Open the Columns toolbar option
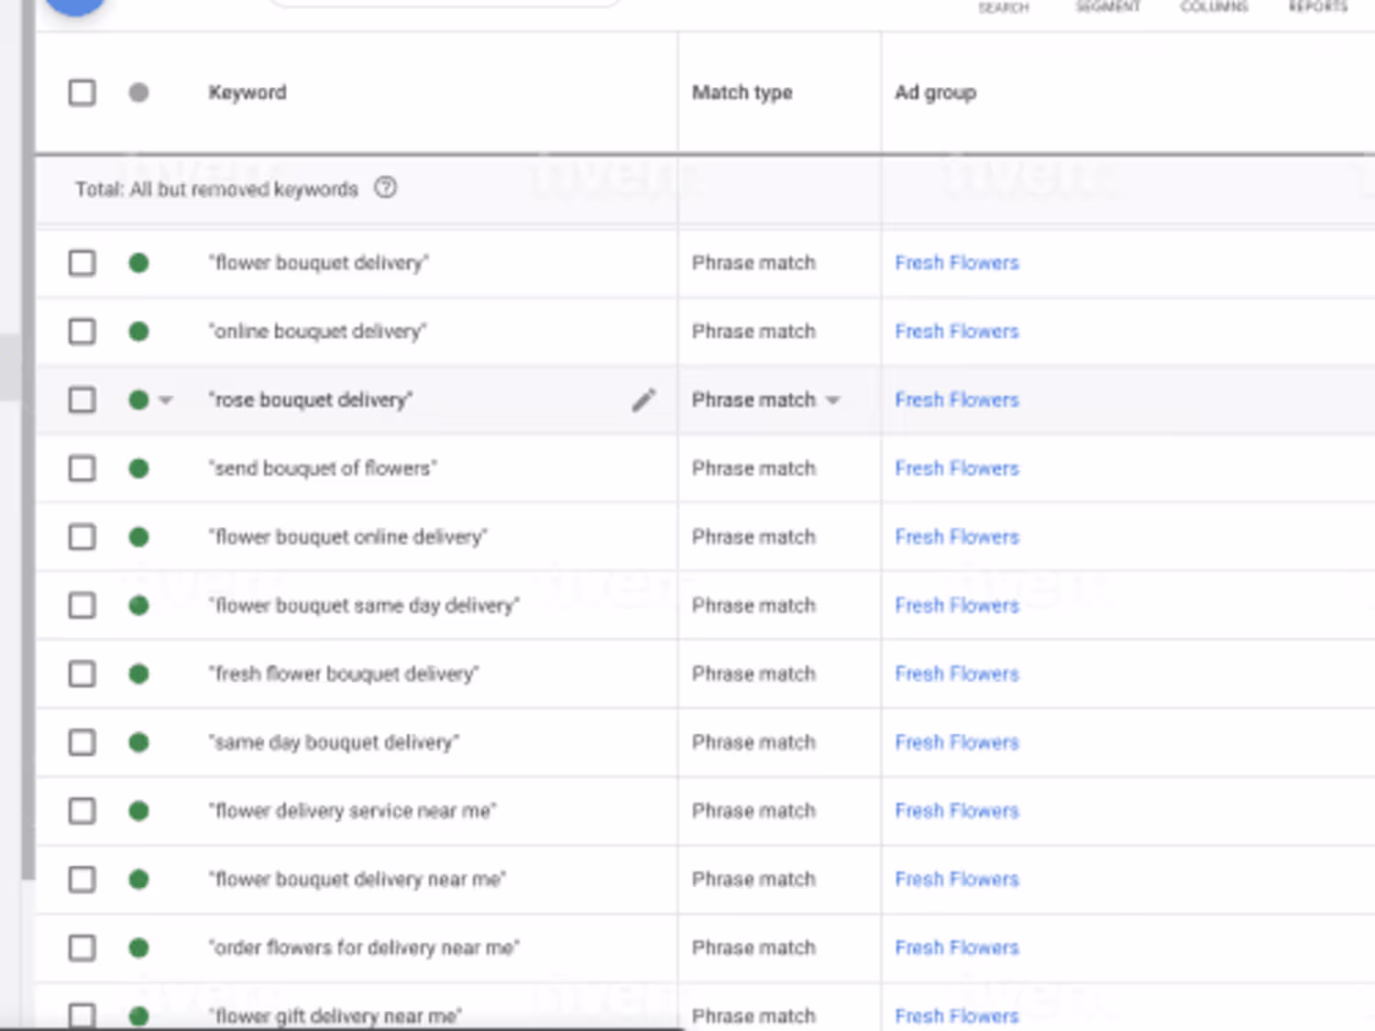 [1214, 7]
